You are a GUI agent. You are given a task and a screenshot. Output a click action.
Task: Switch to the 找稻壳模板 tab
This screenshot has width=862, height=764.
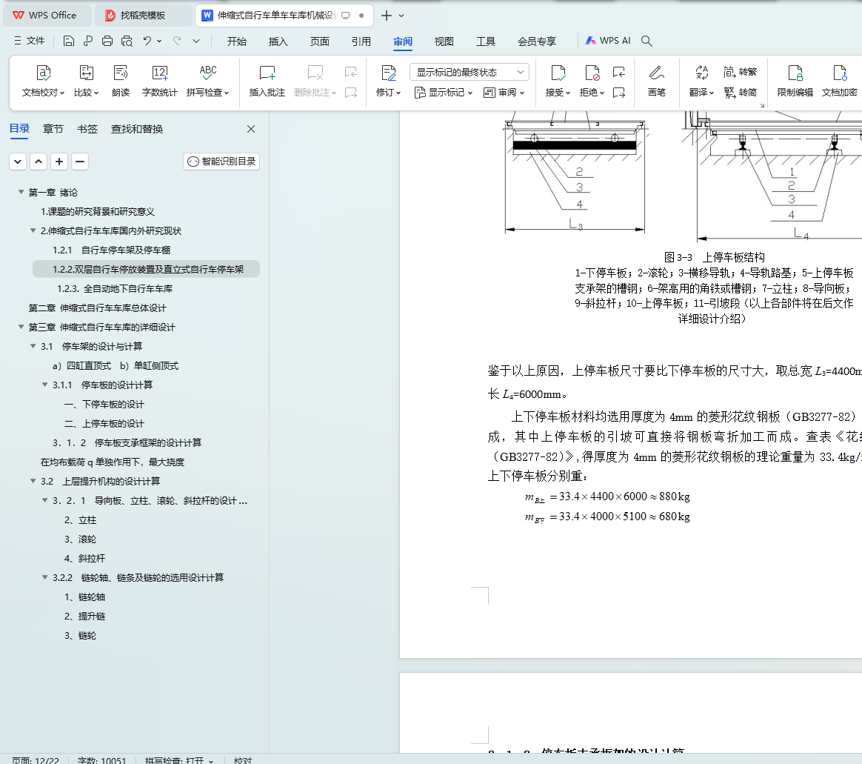pos(144,16)
